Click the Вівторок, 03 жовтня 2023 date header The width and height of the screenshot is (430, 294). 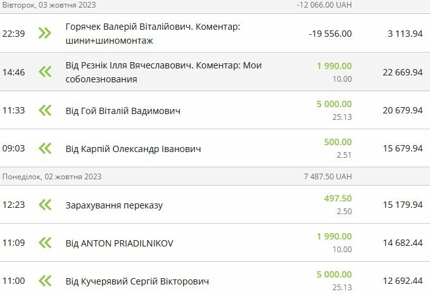click(x=51, y=4)
